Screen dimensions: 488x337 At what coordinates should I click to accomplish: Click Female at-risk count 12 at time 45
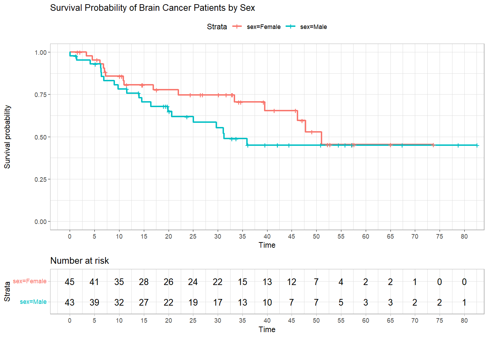coord(292,282)
